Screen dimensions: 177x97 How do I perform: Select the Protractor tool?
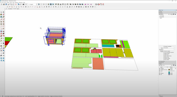[1, 41]
